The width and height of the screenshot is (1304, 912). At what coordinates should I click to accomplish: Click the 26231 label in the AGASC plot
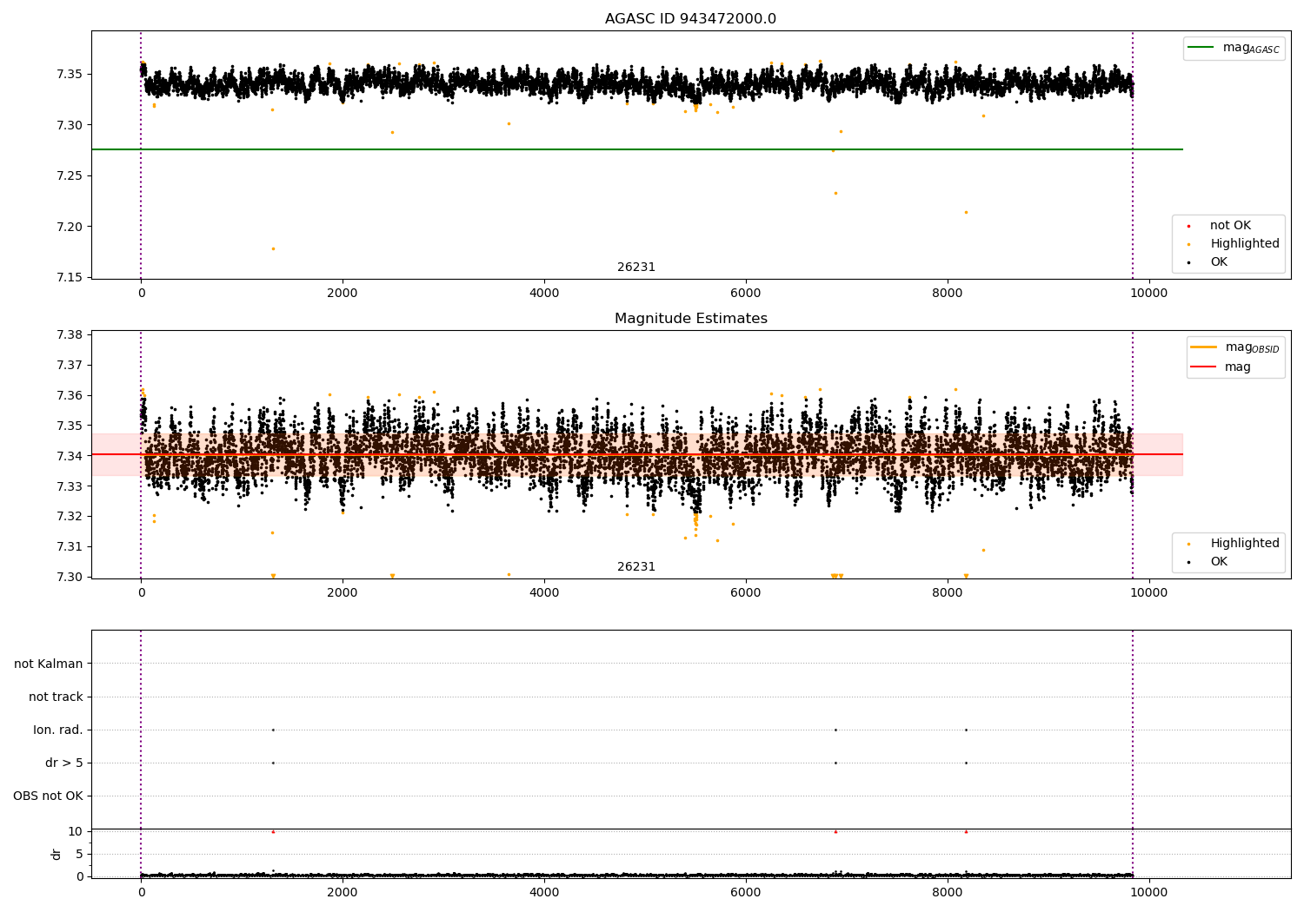tap(636, 268)
